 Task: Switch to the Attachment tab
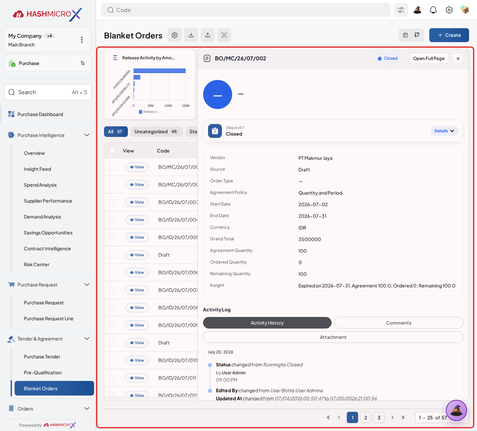tap(333, 337)
